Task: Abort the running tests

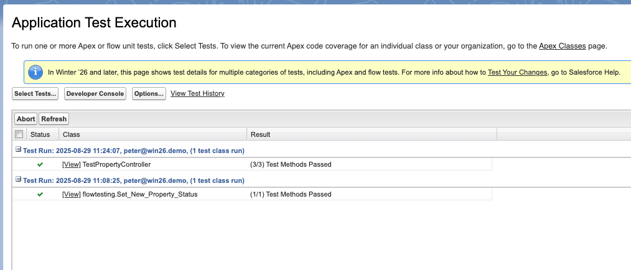Action: pyautogui.click(x=26, y=119)
